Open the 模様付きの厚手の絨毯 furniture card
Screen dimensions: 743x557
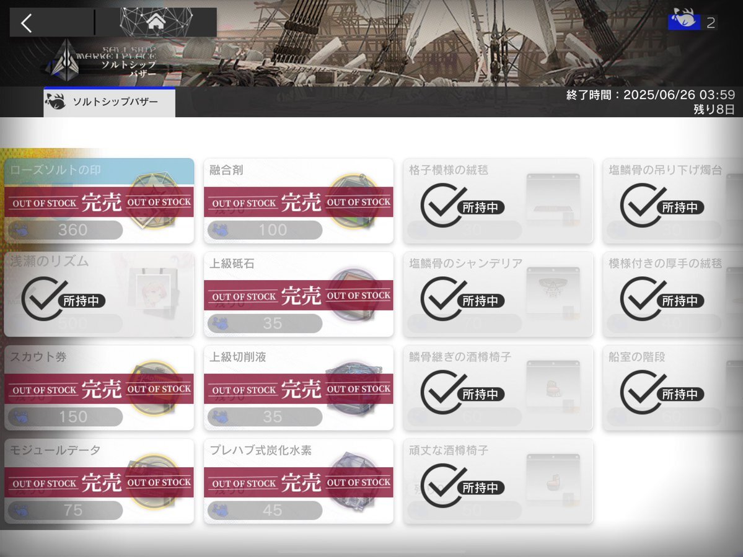pos(673,294)
